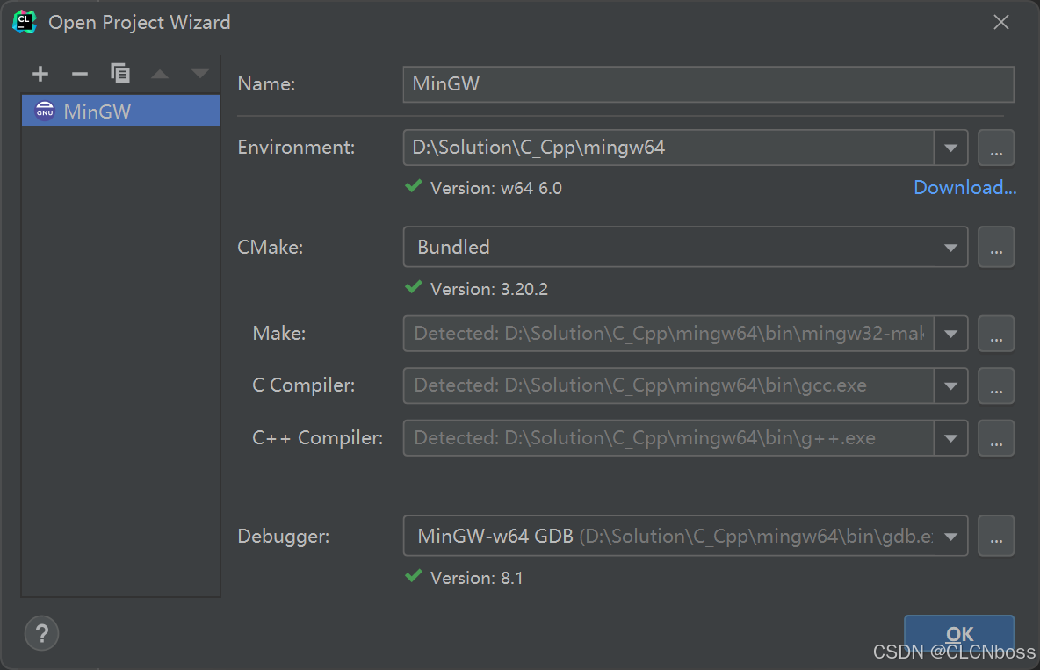Screen dimensions: 1040x670
Task: Click the 'Version: 8.1' debugger status text
Action: click(476, 579)
